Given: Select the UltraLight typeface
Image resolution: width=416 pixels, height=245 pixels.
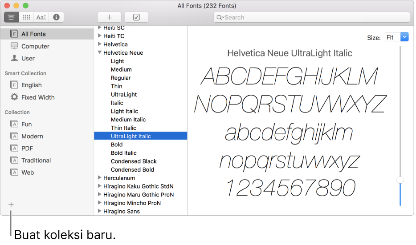Looking at the screenshot, I should (x=124, y=95).
